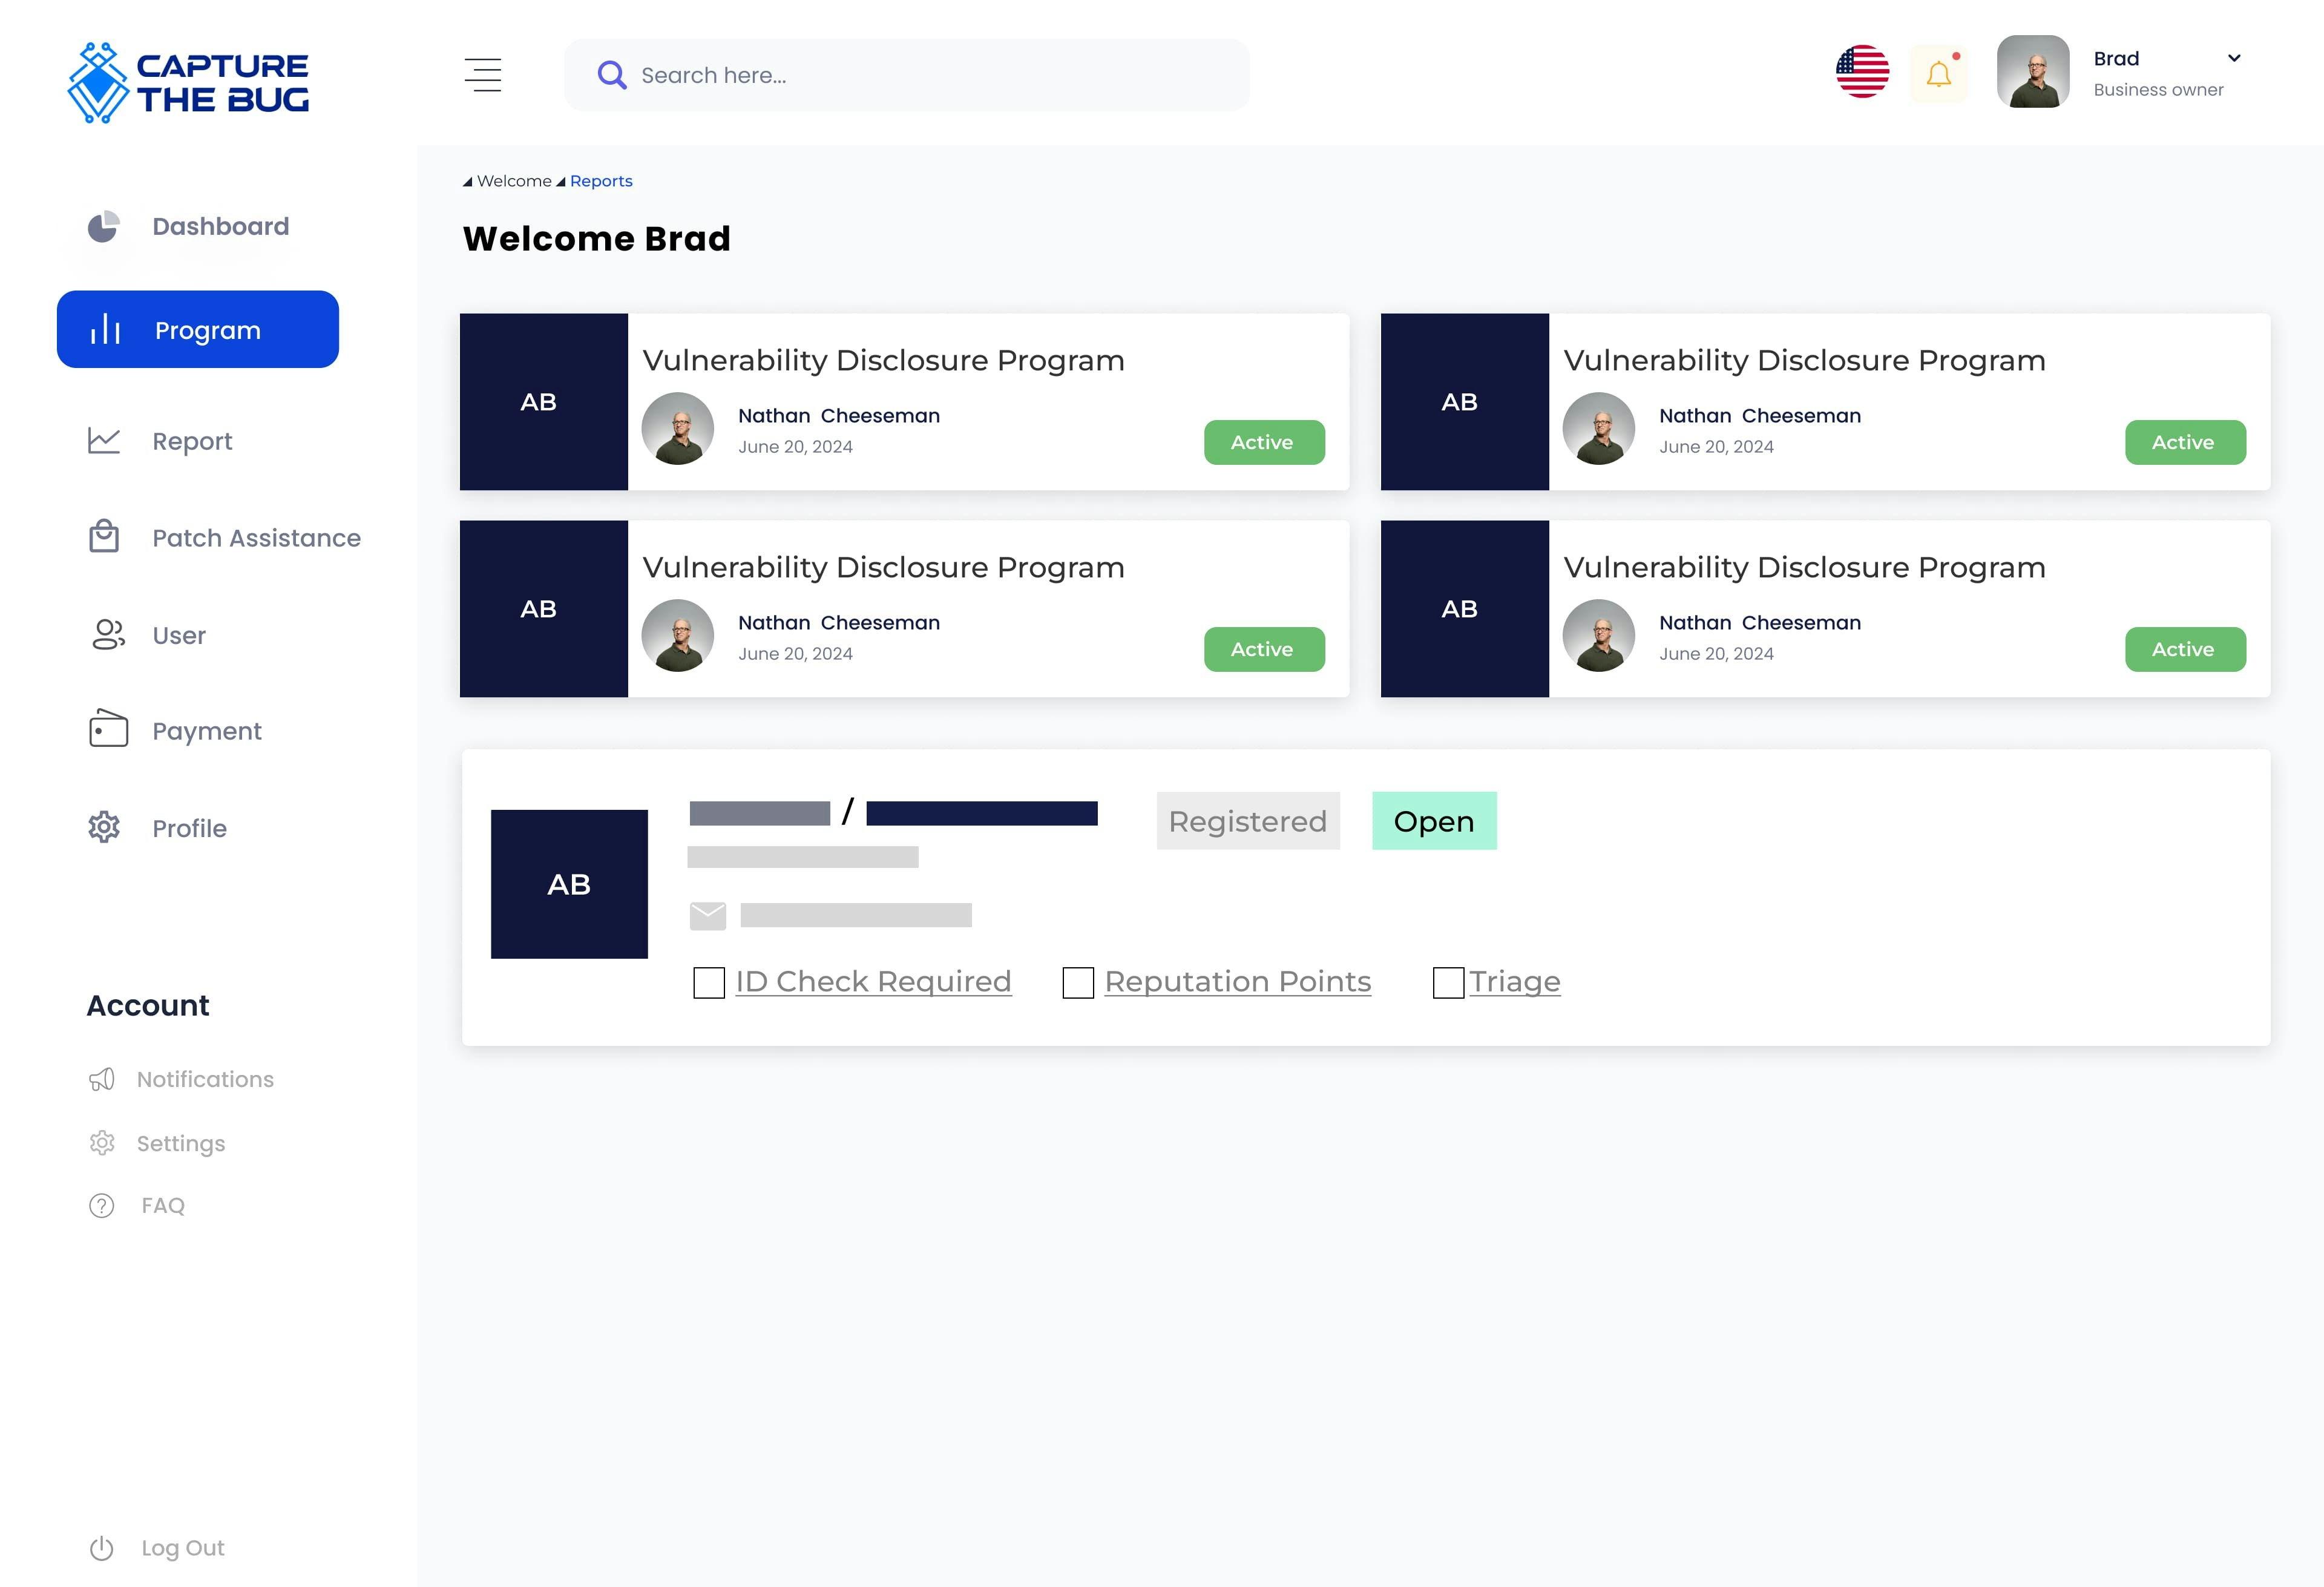This screenshot has height=1587, width=2324.
Task: Click Brad's profile avatar in header
Action: tap(2033, 72)
